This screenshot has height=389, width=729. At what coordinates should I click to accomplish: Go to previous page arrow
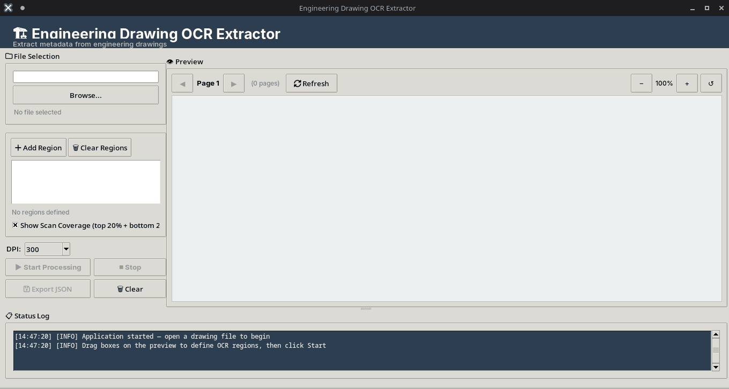182,83
